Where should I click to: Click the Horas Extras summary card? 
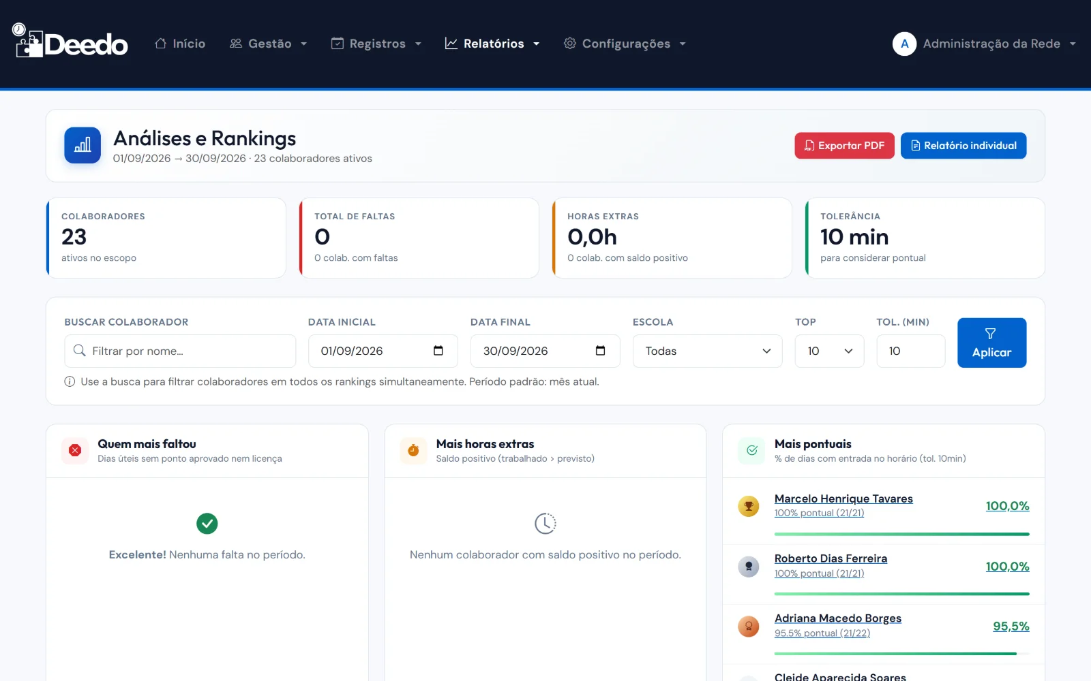click(672, 238)
